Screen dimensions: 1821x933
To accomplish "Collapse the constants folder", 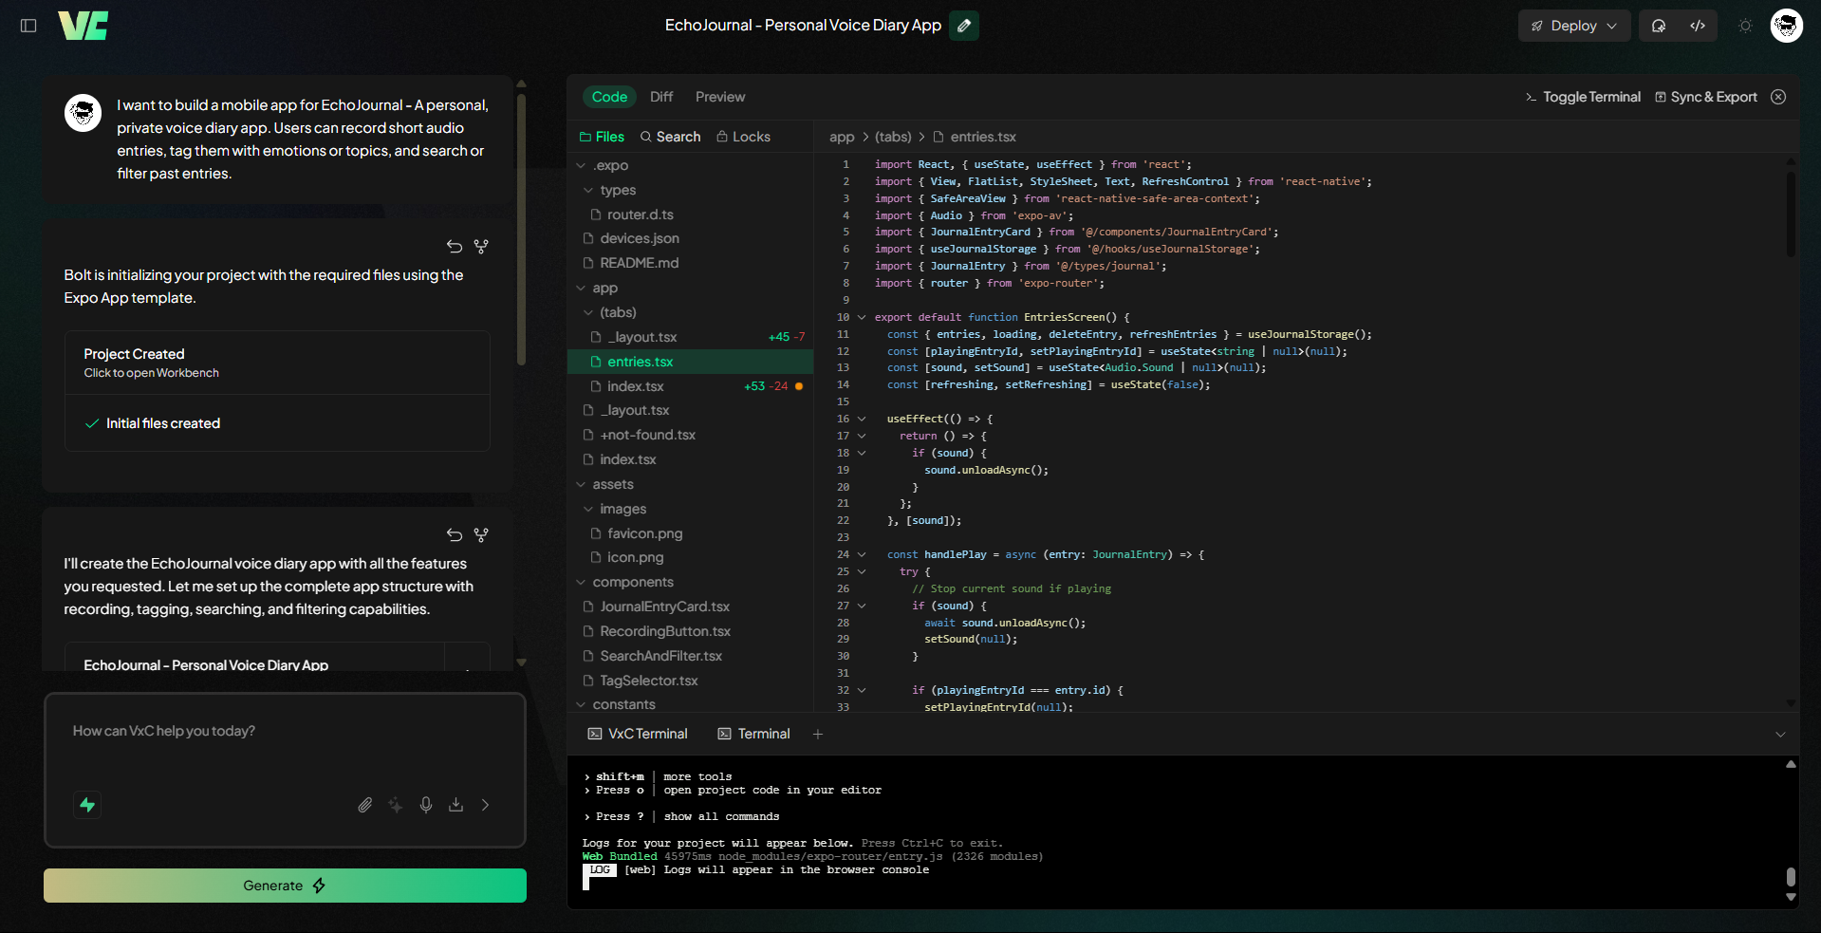I will (x=690, y=703).
